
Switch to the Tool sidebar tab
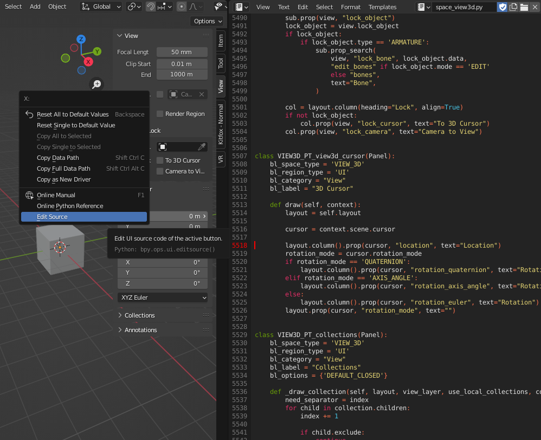(x=221, y=63)
